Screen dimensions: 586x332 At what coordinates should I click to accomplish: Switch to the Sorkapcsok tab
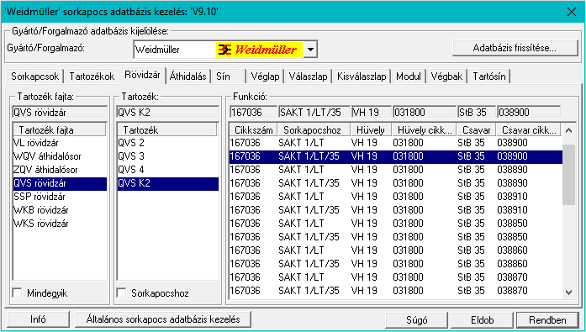tap(34, 76)
